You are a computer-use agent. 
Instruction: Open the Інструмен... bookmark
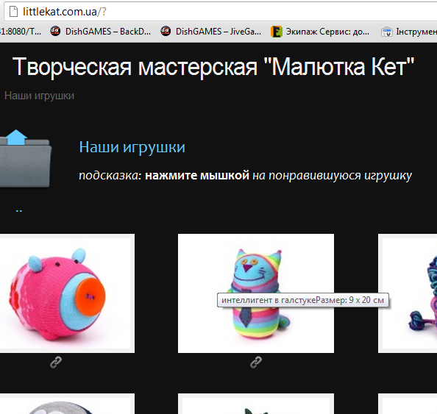tap(409, 32)
